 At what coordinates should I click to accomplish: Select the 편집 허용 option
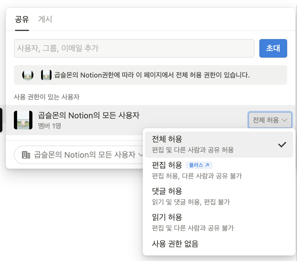(219, 170)
